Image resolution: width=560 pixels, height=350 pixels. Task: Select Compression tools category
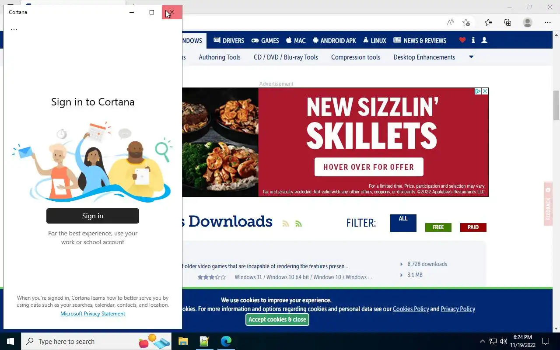pos(356,57)
